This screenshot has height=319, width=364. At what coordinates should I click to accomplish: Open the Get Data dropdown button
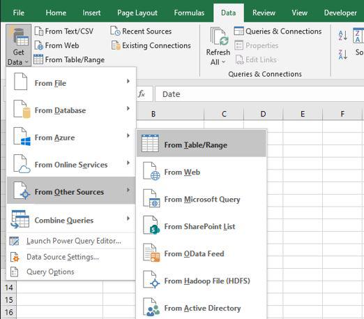click(18, 45)
